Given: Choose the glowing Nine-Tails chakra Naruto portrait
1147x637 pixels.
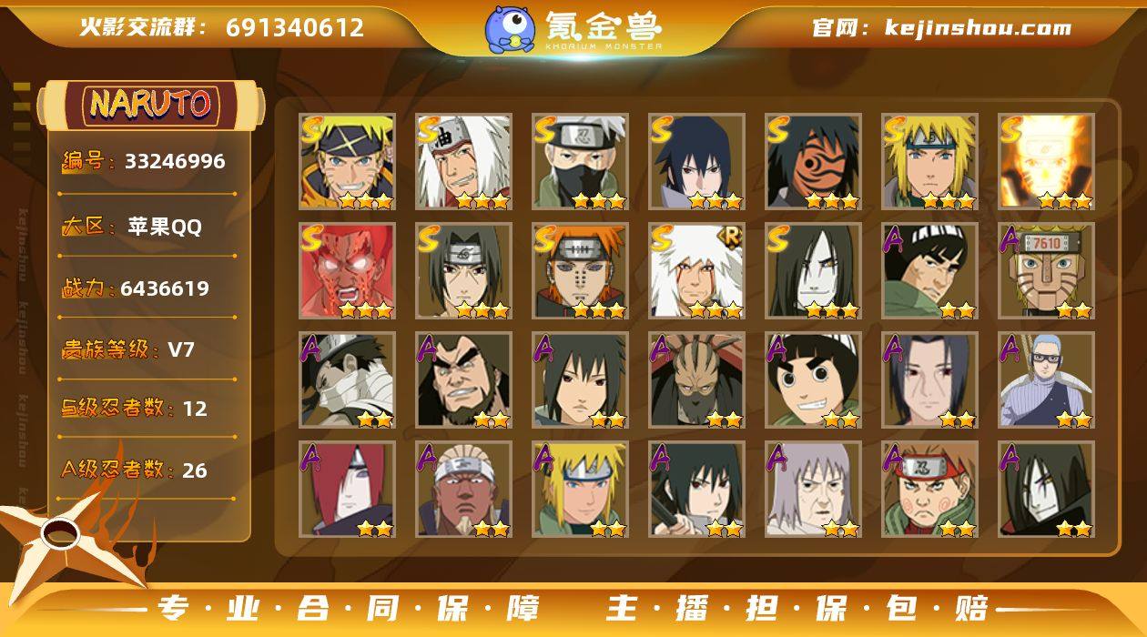Looking at the screenshot, I should click(x=1047, y=162).
